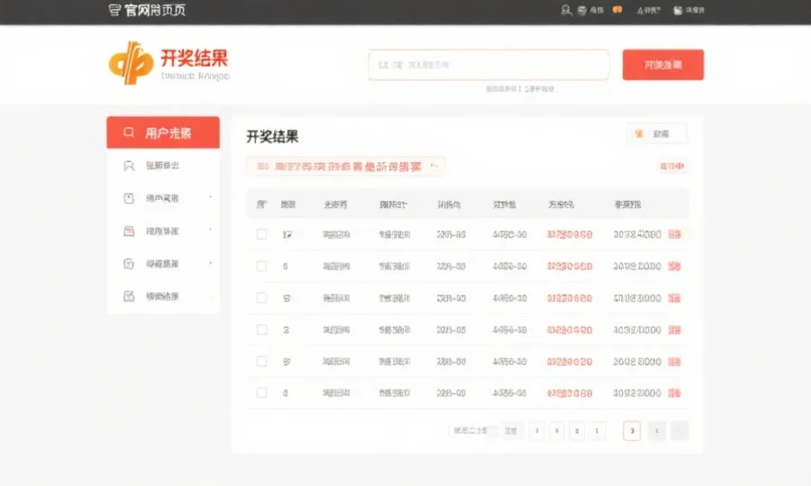Click the orange 开奖结果 brand logo
Viewport: 811px width, 486px height.
click(169, 63)
